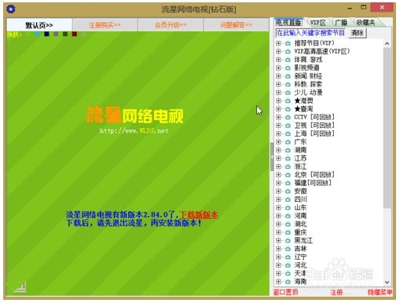Click the TV icon beside 少儿.动漫

pyautogui.click(x=288, y=93)
